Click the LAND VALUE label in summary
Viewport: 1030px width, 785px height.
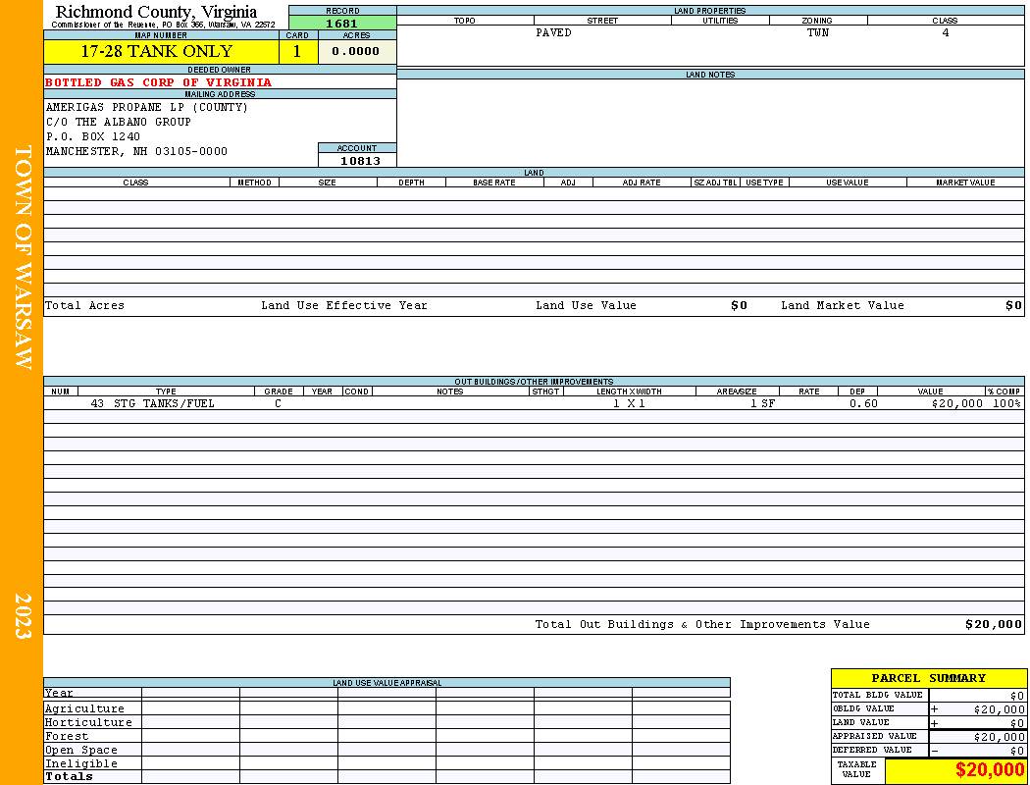[860, 722]
